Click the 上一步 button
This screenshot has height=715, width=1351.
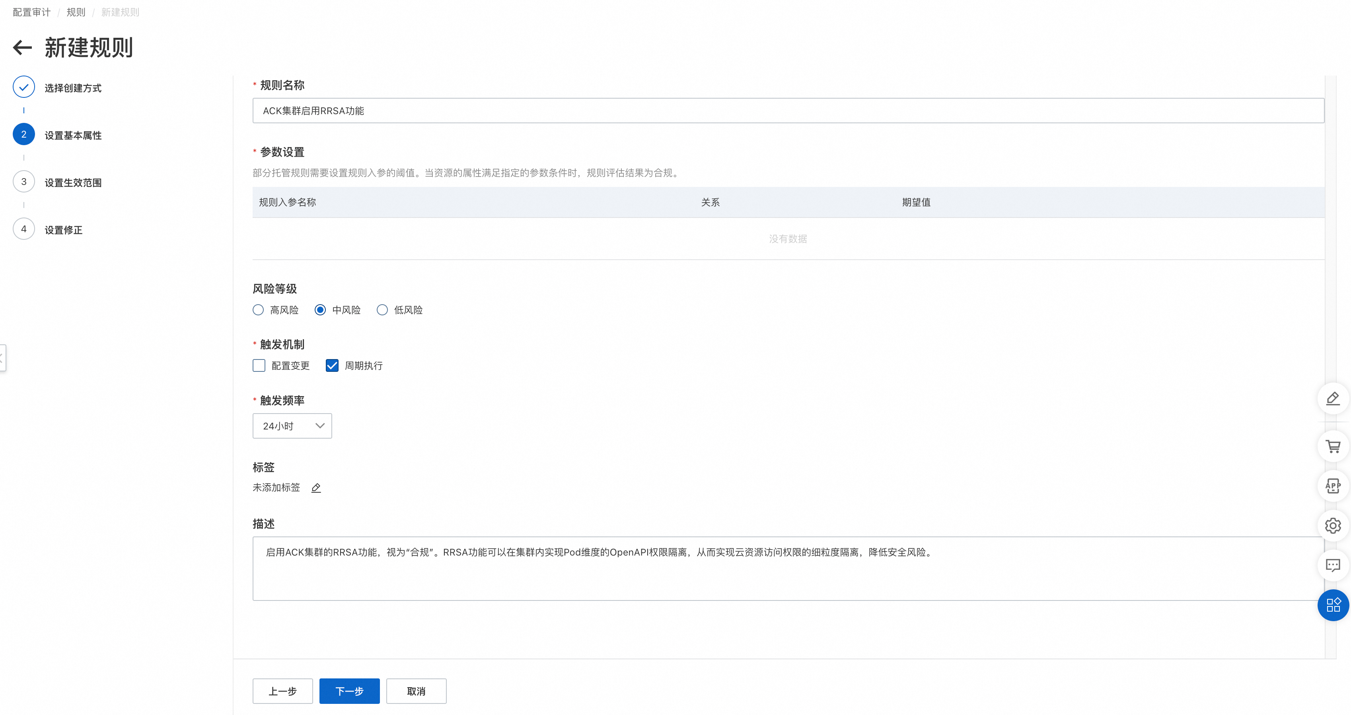pyautogui.click(x=283, y=691)
